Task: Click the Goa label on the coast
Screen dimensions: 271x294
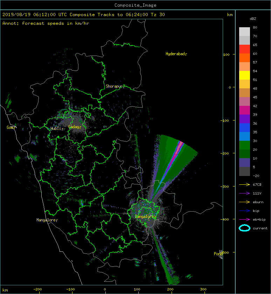Action: pyautogui.click(x=11, y=127)
